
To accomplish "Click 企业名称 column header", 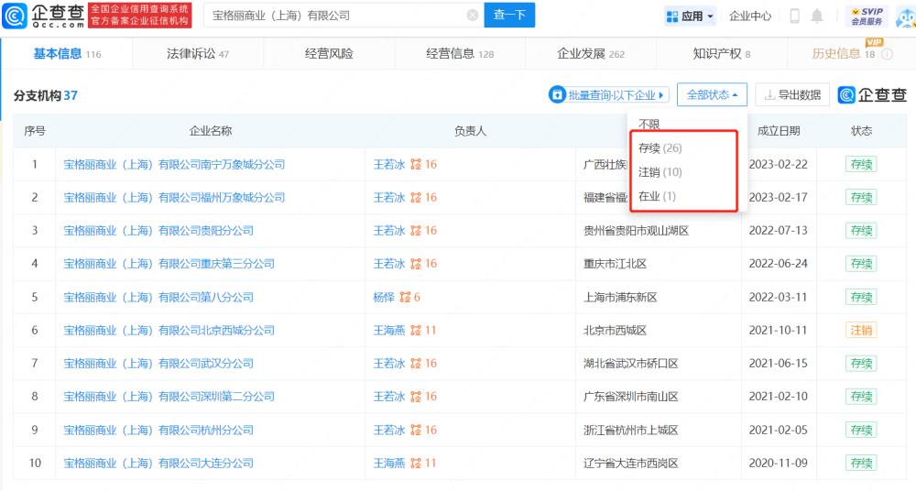I will point(211,131).
